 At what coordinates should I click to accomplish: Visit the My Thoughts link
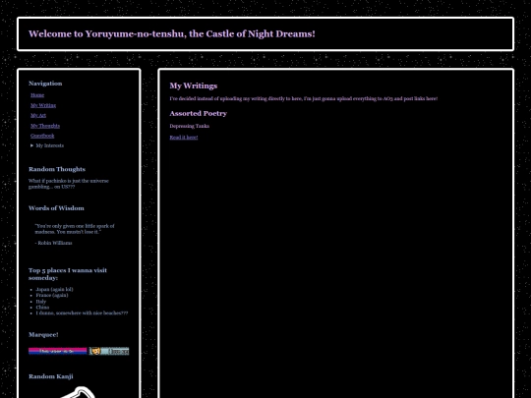[45, 126]
